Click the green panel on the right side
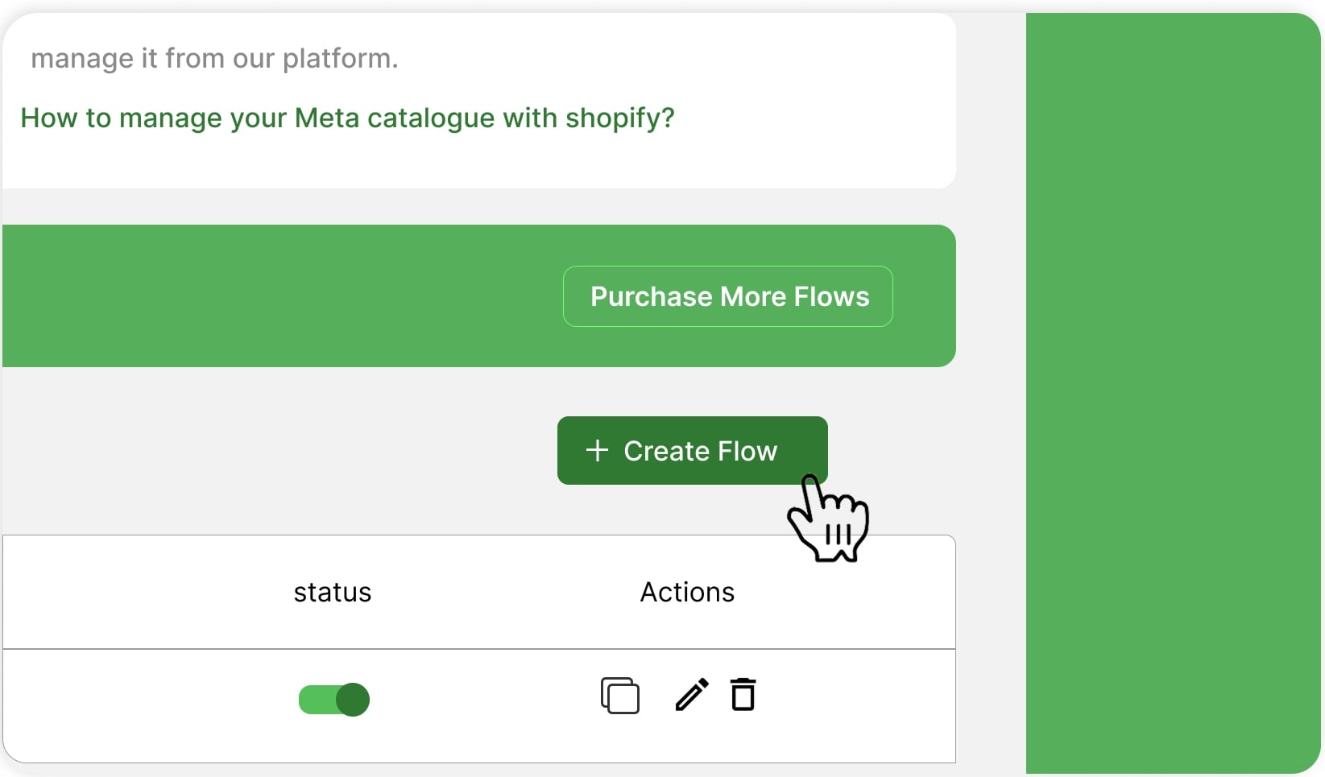 click(1172, 386)
